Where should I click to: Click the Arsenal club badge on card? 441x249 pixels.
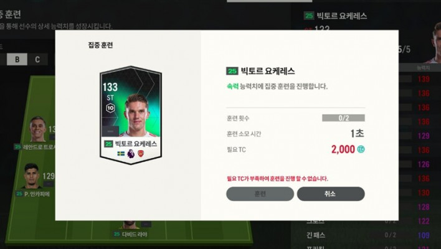pyautogui.click(x=141, y=154)
